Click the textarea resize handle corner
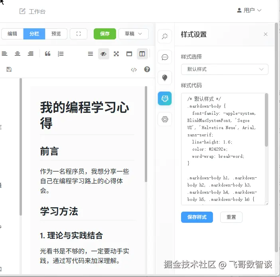The width and height of the screenshot is (280, 277). pos(266,204)
